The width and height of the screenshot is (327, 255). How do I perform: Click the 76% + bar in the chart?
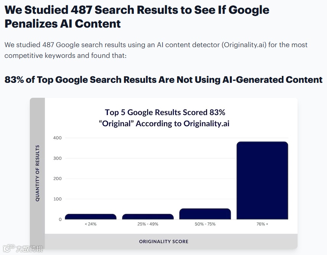(262, 180)
